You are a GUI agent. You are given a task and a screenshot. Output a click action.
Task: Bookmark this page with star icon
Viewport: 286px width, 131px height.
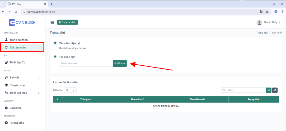point(267,12)
